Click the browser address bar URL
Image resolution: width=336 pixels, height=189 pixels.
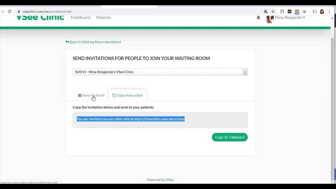coord(47,12)
